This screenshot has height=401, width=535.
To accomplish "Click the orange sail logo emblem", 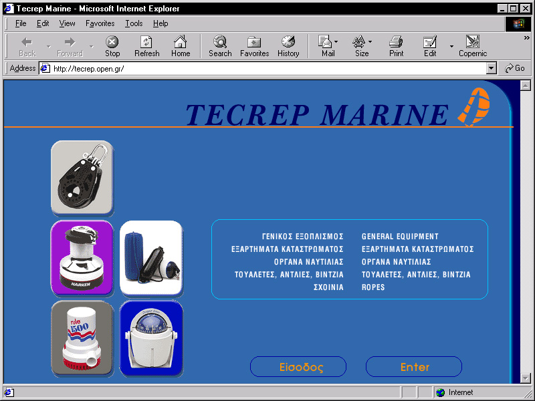I will click(x=473, y=107).
